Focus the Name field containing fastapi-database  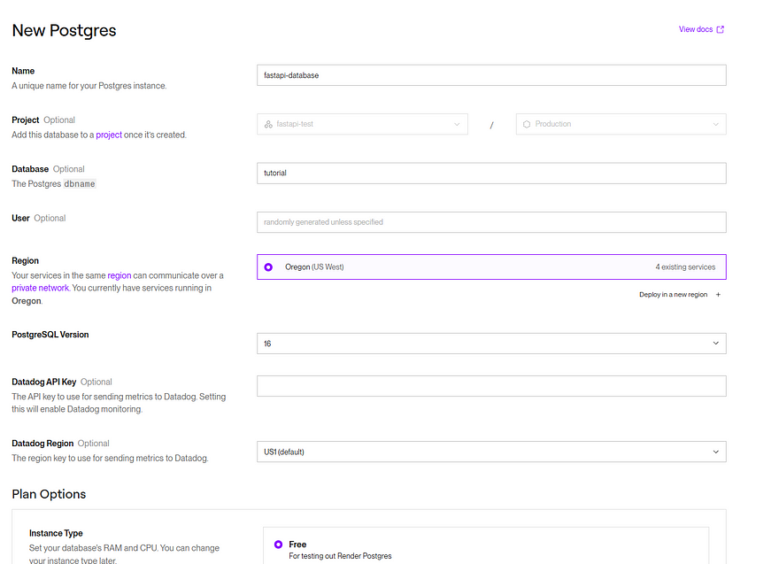(491, 75)
